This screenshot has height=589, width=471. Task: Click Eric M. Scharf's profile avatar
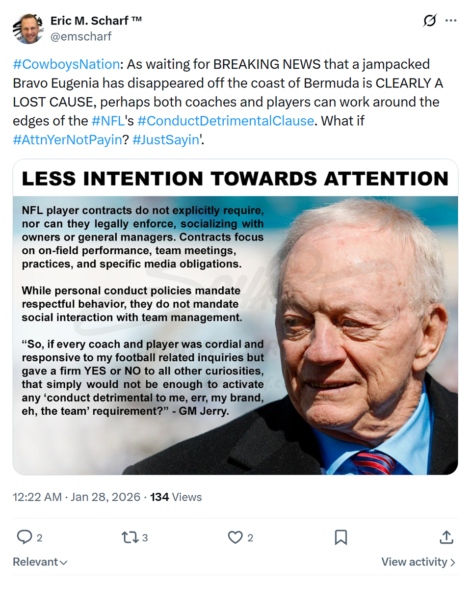tap(27, 28)
